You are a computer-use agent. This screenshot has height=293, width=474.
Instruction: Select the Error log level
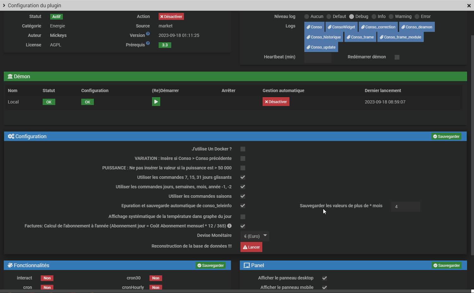tap(417, 16)
